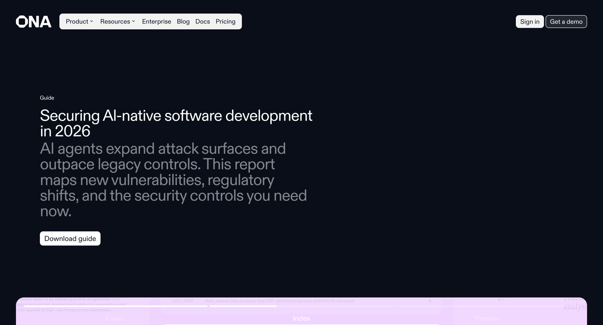603x325 pixels.
Task: Open the Enterprise page
Action: (x=156, y=22)
